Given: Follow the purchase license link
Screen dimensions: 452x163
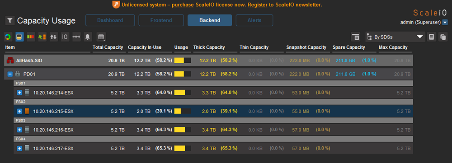Looking at the screenshot, I should click(x=183, y=5).
